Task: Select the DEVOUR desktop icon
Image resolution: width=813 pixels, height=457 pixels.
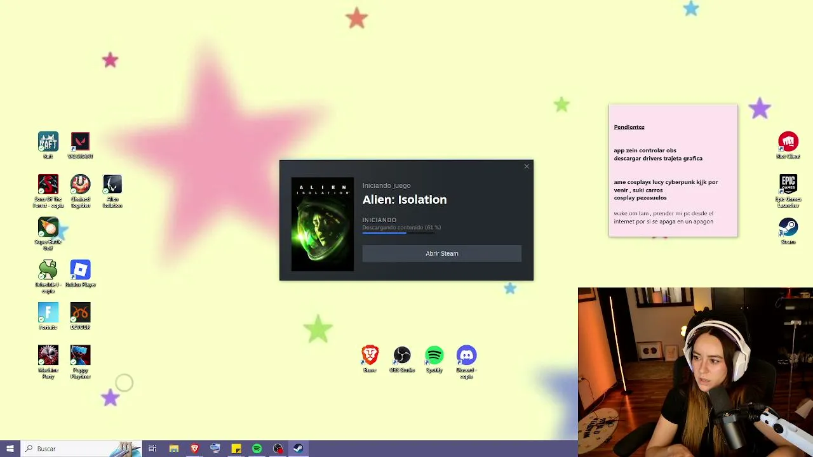Action: [x=81, y=316]
